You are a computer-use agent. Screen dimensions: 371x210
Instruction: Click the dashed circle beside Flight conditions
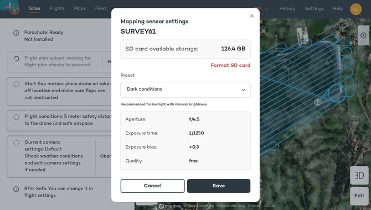16,117
